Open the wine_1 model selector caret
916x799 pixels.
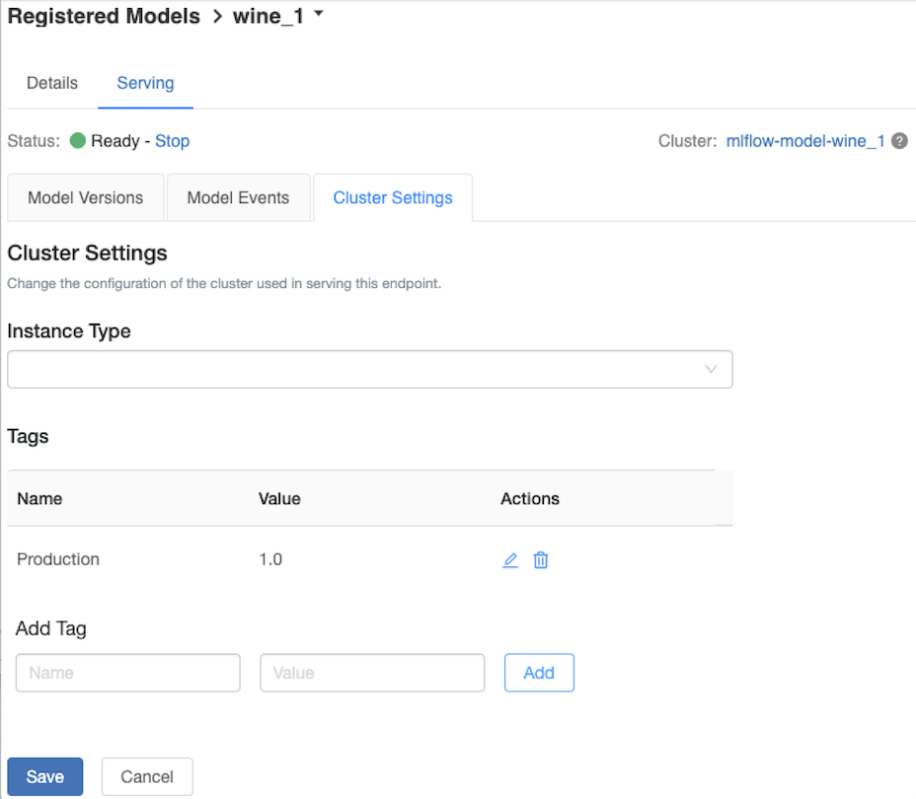[x=317, y=13]
